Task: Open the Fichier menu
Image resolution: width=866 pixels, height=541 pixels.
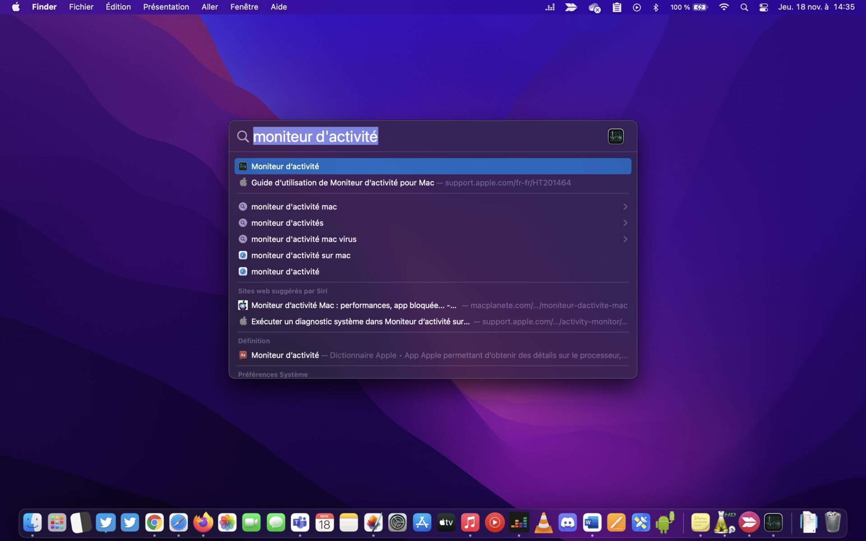Action: tap(81, 7)
